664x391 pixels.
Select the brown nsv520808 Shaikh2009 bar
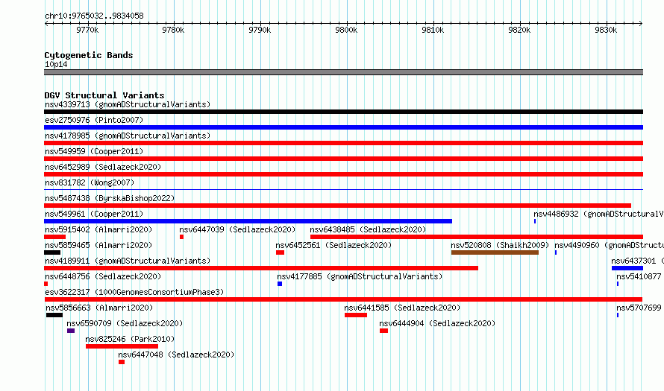(x=495, y=252)
